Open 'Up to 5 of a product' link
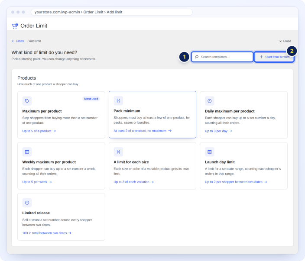The width and height of the screenshot is (305, 261). pyautogui.click(x=39, y=131)
